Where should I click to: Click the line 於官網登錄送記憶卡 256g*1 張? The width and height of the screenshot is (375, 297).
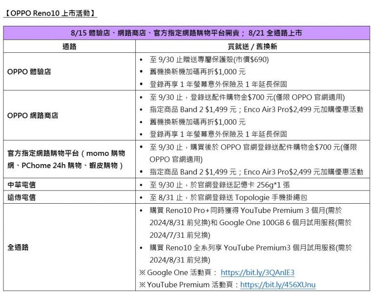tap(220, 185)
